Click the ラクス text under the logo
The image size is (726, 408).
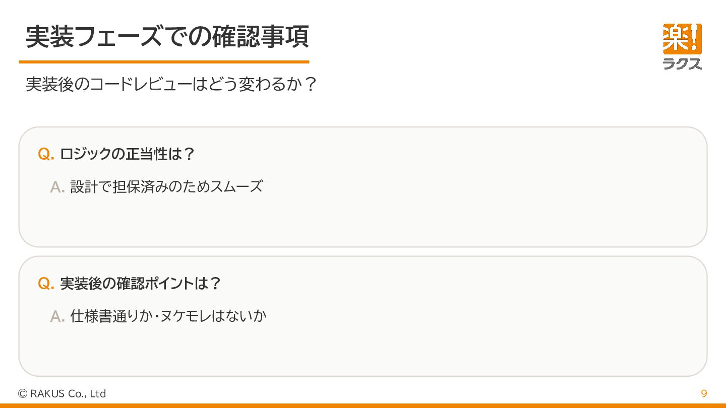682,63
